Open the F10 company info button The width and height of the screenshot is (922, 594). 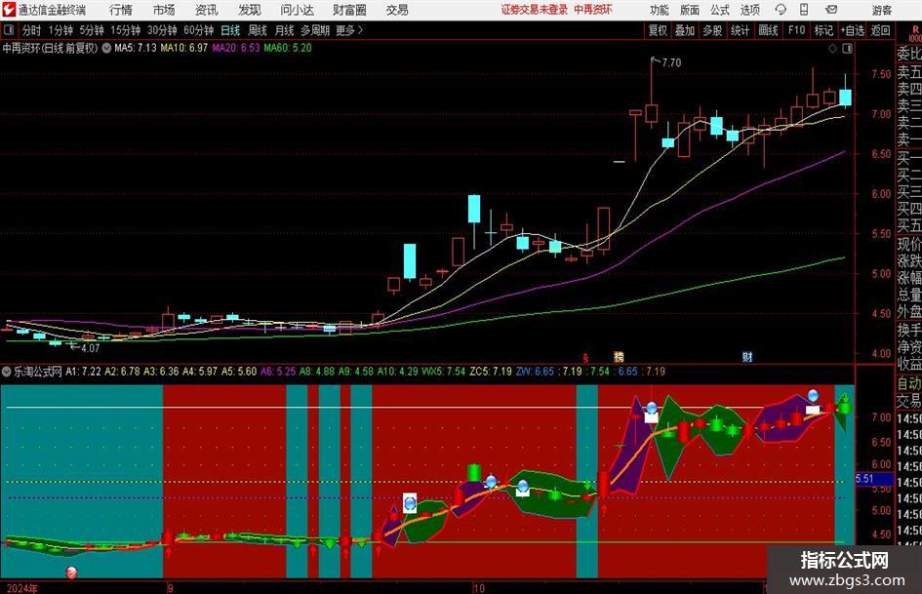tap(796, 30)
